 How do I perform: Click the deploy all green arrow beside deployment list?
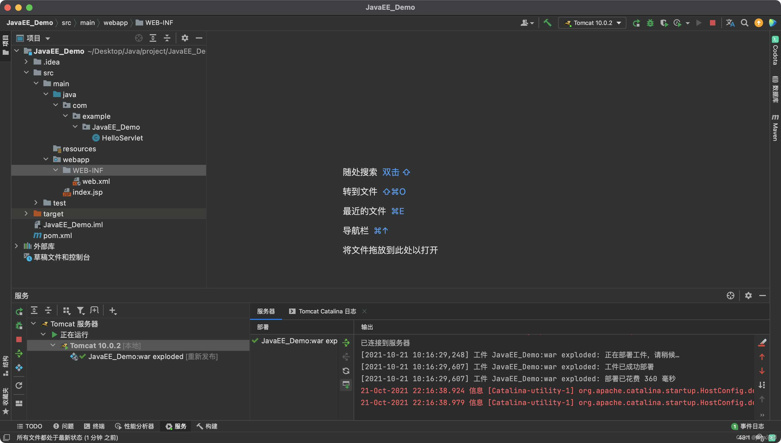click(x=346, y=343)
